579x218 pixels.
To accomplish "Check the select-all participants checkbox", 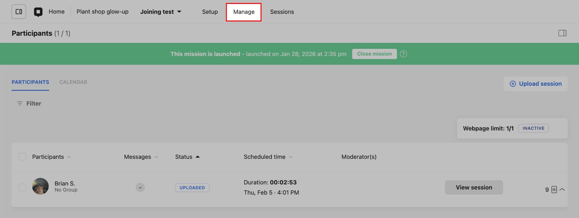I will 23,157.
